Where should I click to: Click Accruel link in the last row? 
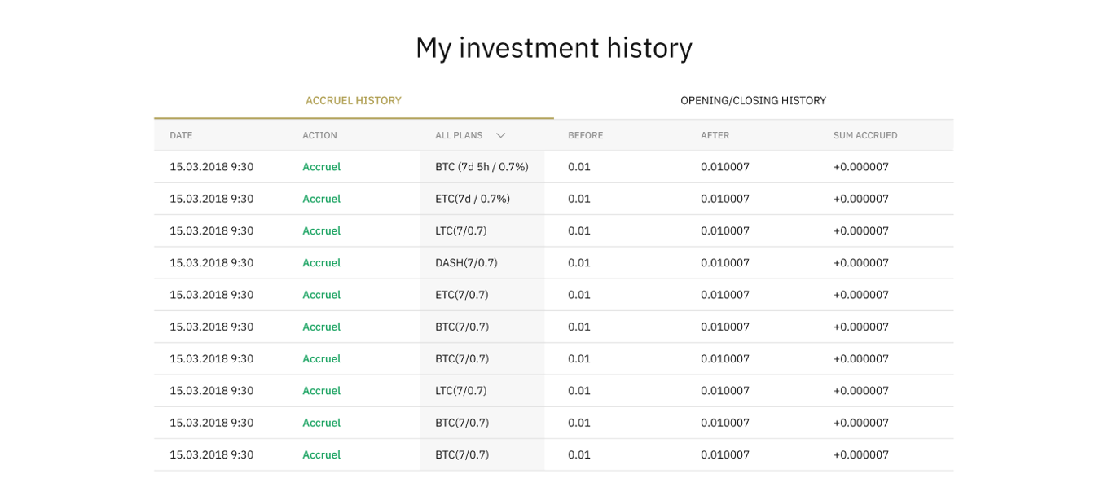[321, 455]
